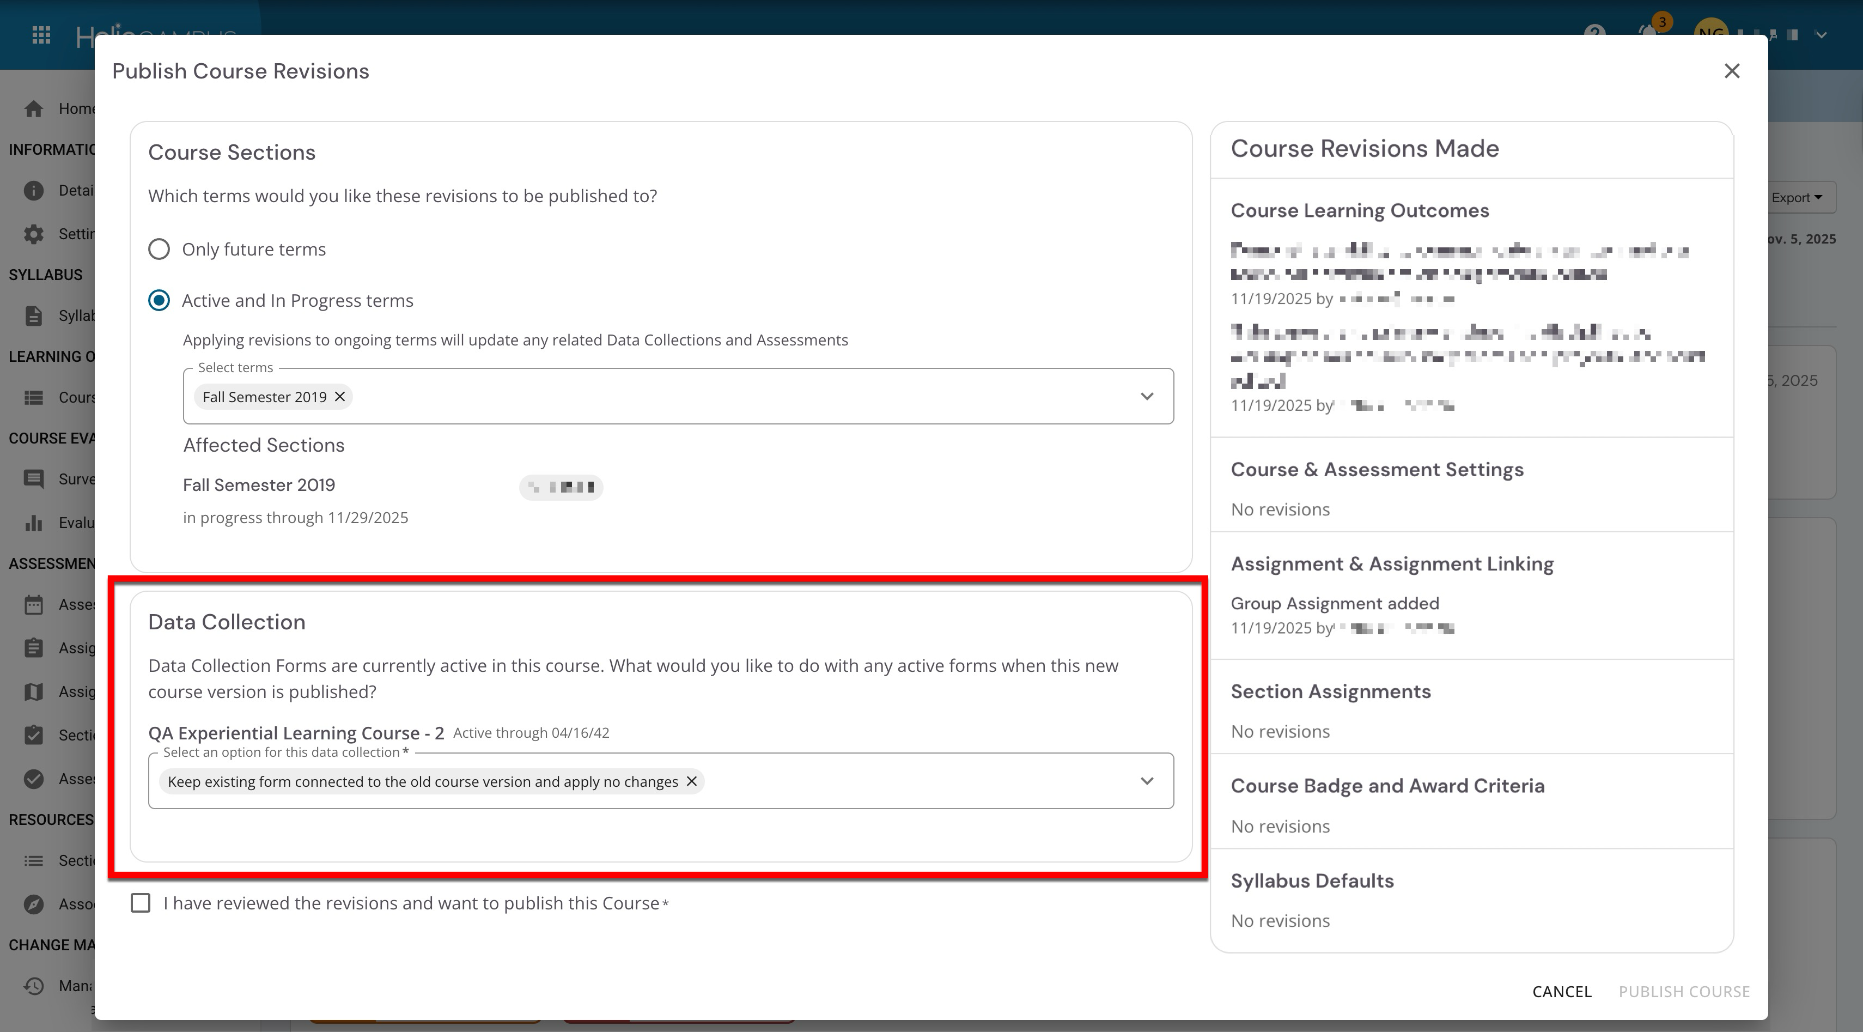Expand the Select terms dropdown arrow
The width and height of the screenshot is (1863, 1032).
tap(1146, 396)
